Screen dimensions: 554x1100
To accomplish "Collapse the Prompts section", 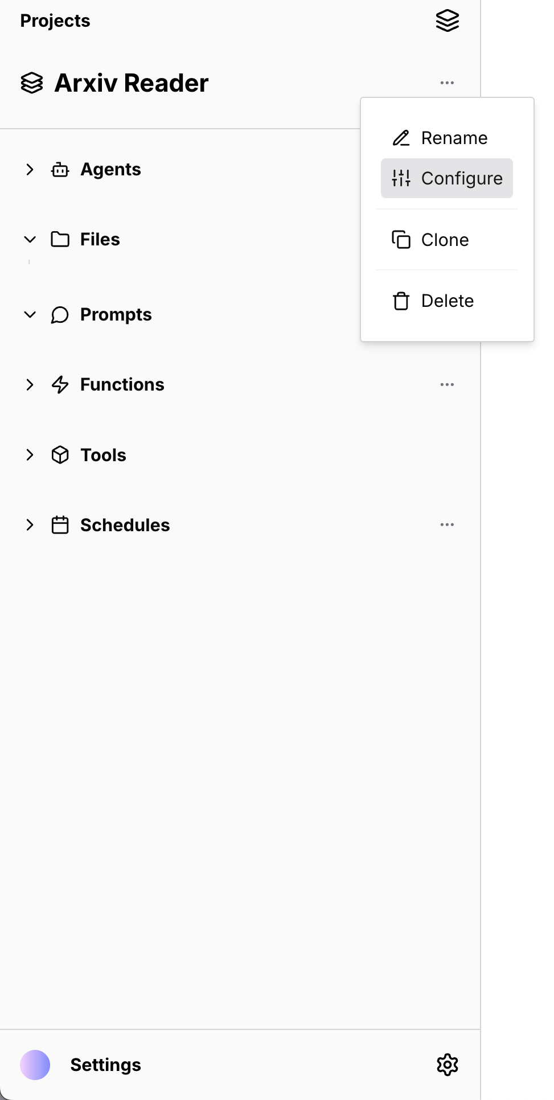I will (x=30, y=314).
